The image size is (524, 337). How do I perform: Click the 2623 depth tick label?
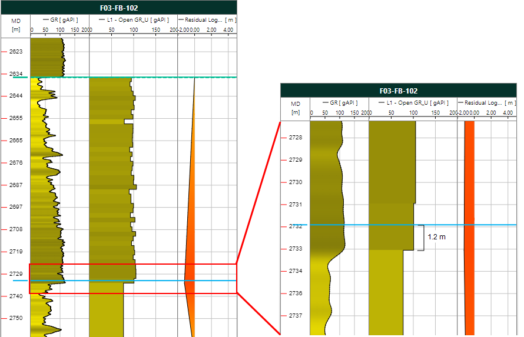(x=16, y=52)
